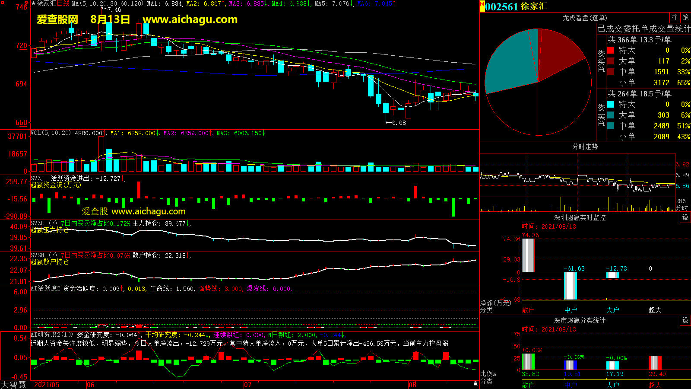The width and height of the screenshot is (691, 389).
Task: Click the 分时 label beside intraday chart
Action: coord(681,208)
